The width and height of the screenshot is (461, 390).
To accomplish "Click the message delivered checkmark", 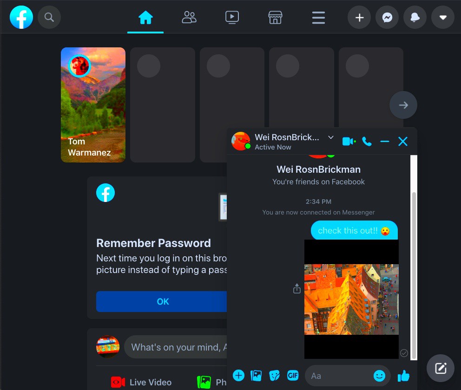I will click(x=404, y=353).
